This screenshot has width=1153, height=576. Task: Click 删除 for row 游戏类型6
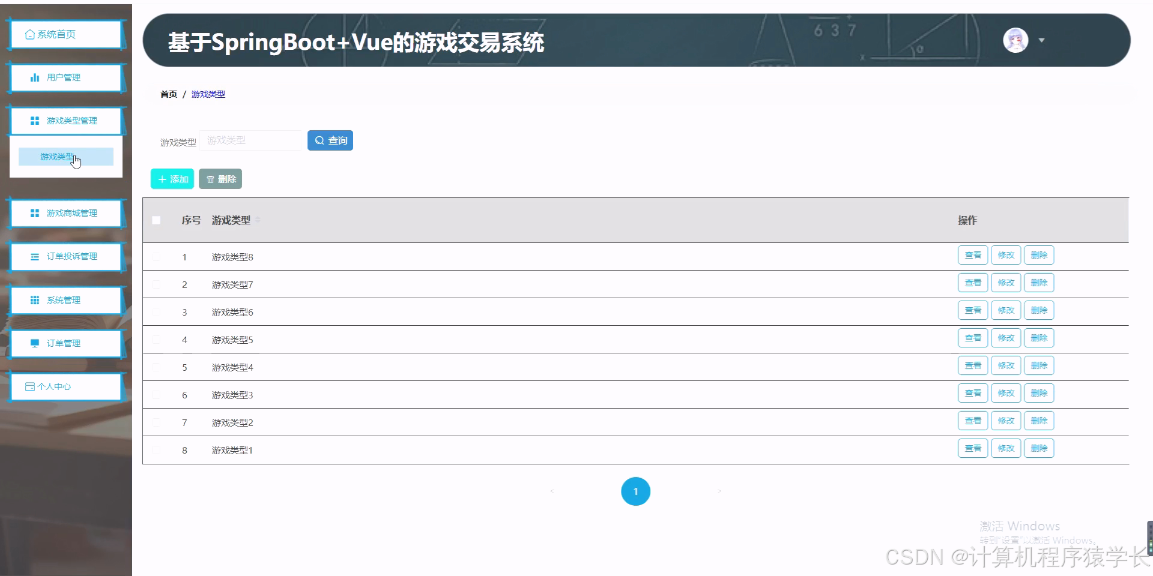coord(1039,310)
